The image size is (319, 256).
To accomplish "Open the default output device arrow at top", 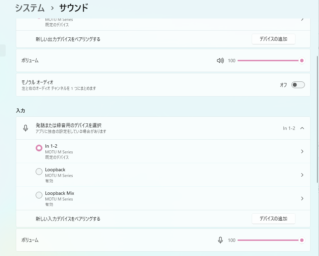I will coord(302,20).
